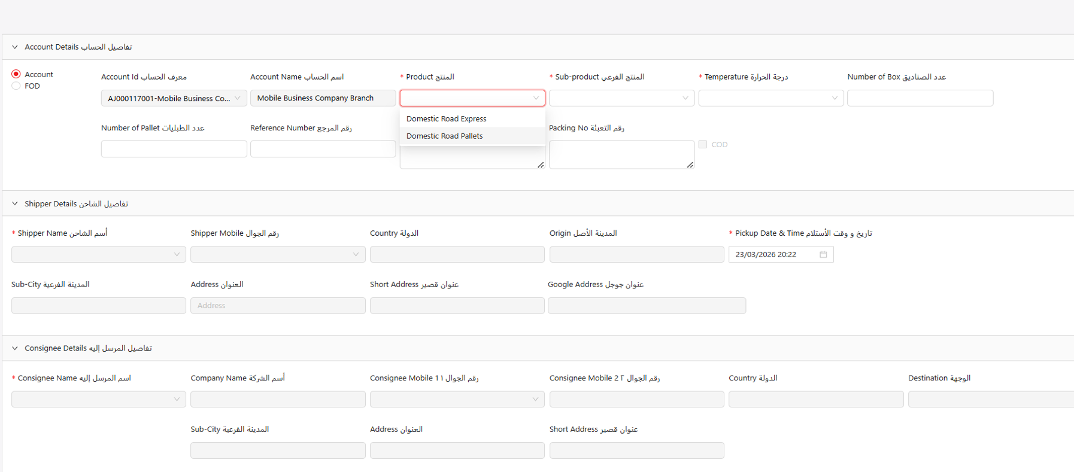Click the consignee Short Address field

[x=636, y=450]
